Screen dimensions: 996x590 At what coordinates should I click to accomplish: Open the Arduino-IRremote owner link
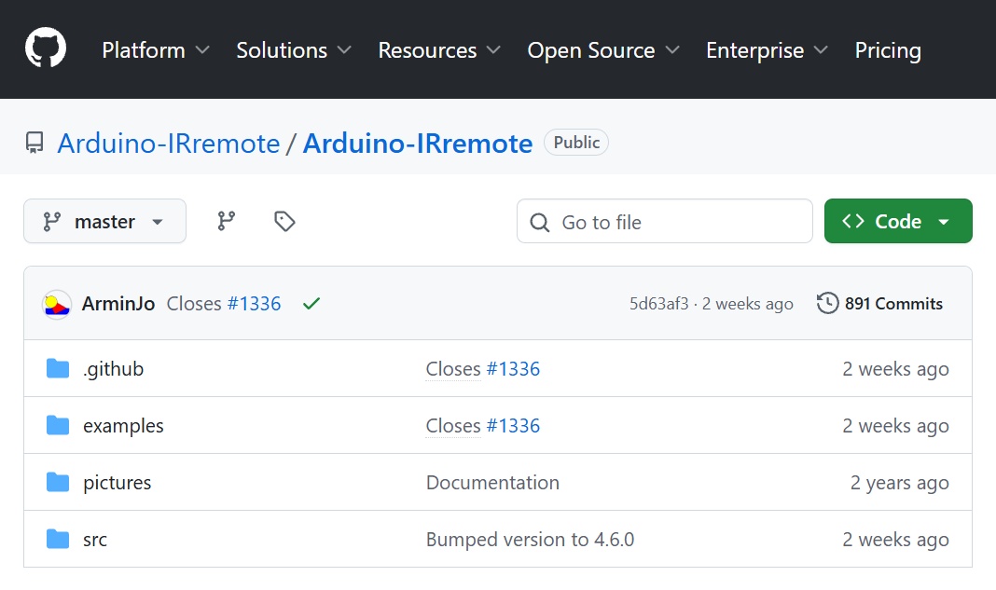(x=168, y=144)
